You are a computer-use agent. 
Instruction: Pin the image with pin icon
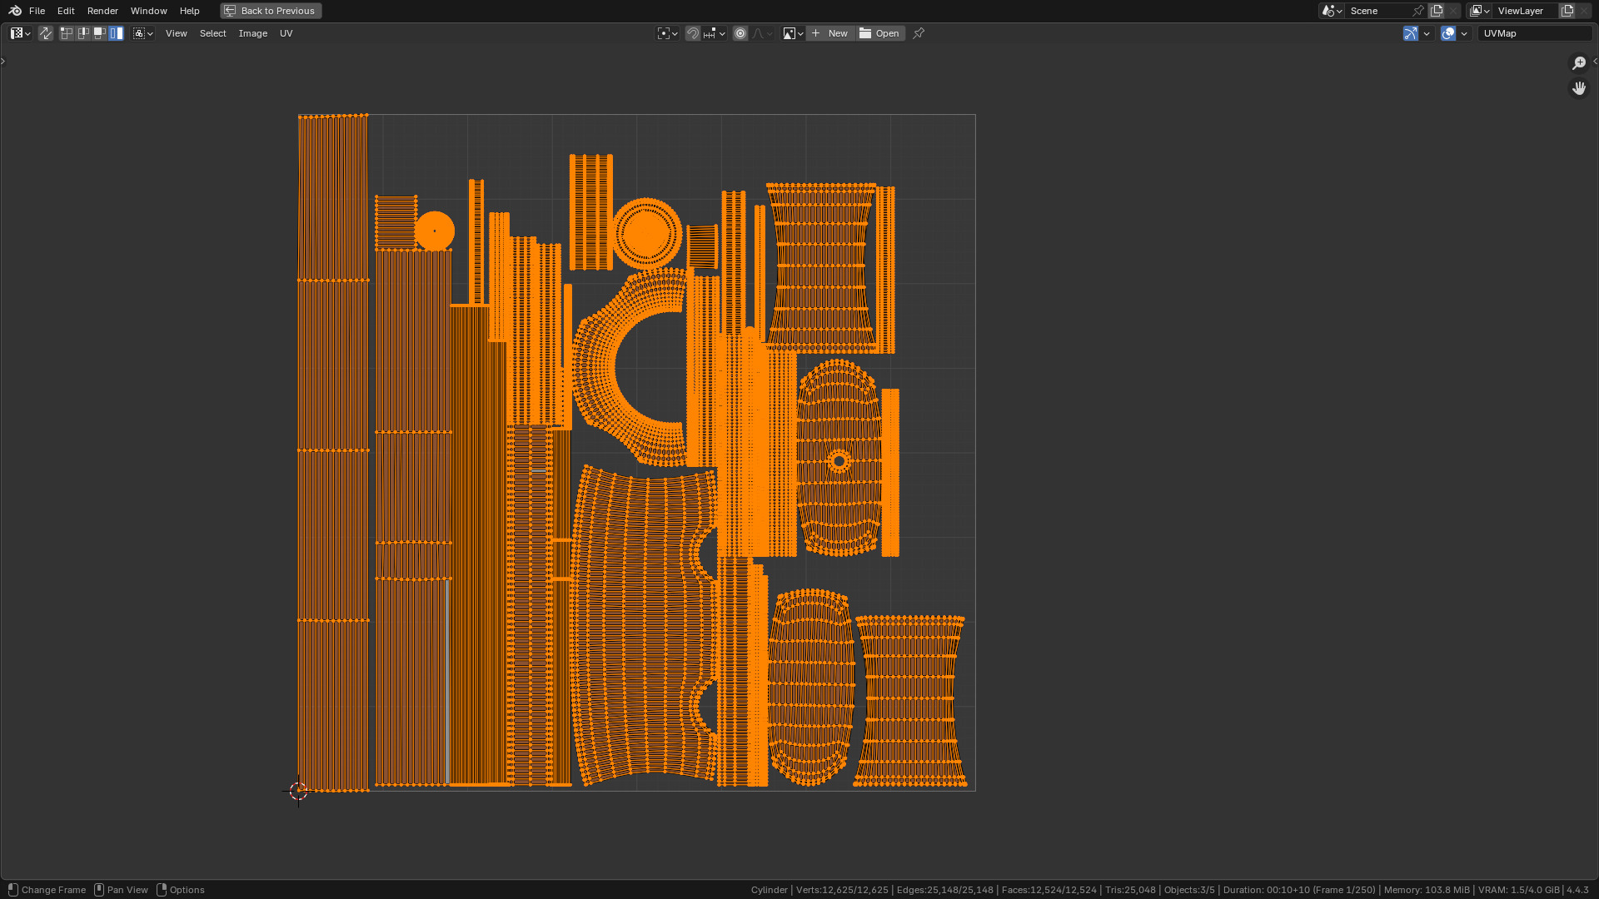919,33
